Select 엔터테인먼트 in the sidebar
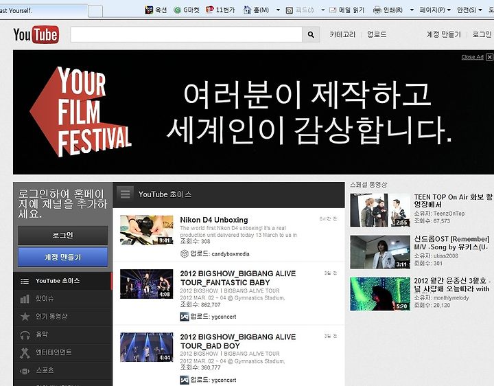Image resolution: width=494 pixels, height=386 pixels. tap(62, 352)
